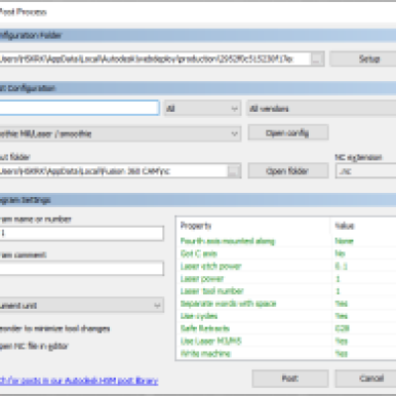Click the configuration folder browse button

tap(317, 59)
